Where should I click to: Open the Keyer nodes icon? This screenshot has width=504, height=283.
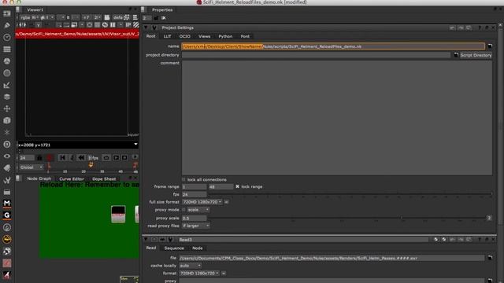7,85
